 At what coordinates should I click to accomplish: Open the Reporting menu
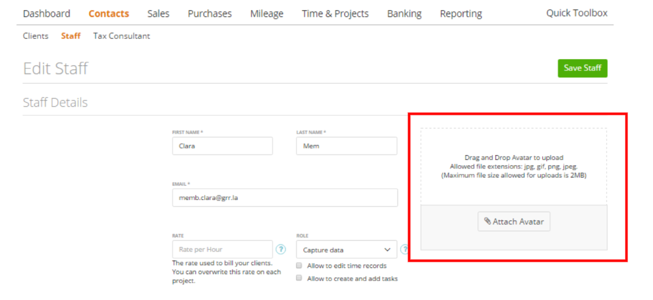pyautogui.click(x=461, y=14)
